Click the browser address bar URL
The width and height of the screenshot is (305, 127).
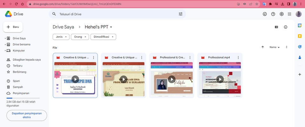77,4
